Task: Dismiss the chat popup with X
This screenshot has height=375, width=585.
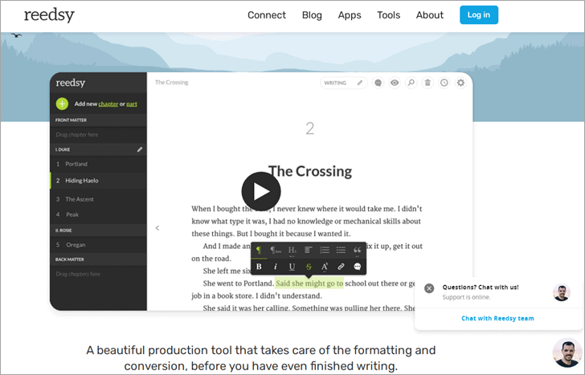Action: coord(429,288)
